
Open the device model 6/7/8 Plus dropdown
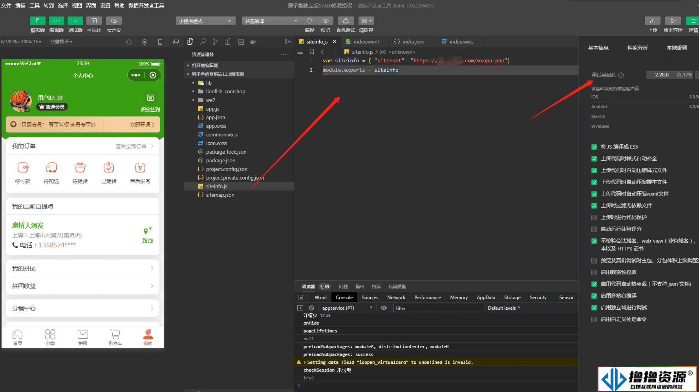click(x=21, y=42)
